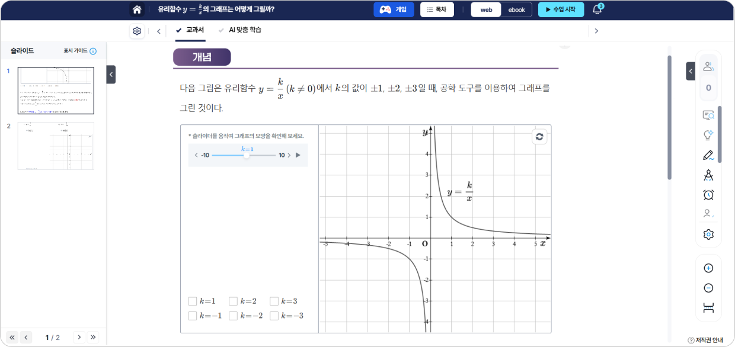The height and width of the screenshot is (347, 735).
Task: Open the right toolbar settings gear
Action: [x=708, y=234]
